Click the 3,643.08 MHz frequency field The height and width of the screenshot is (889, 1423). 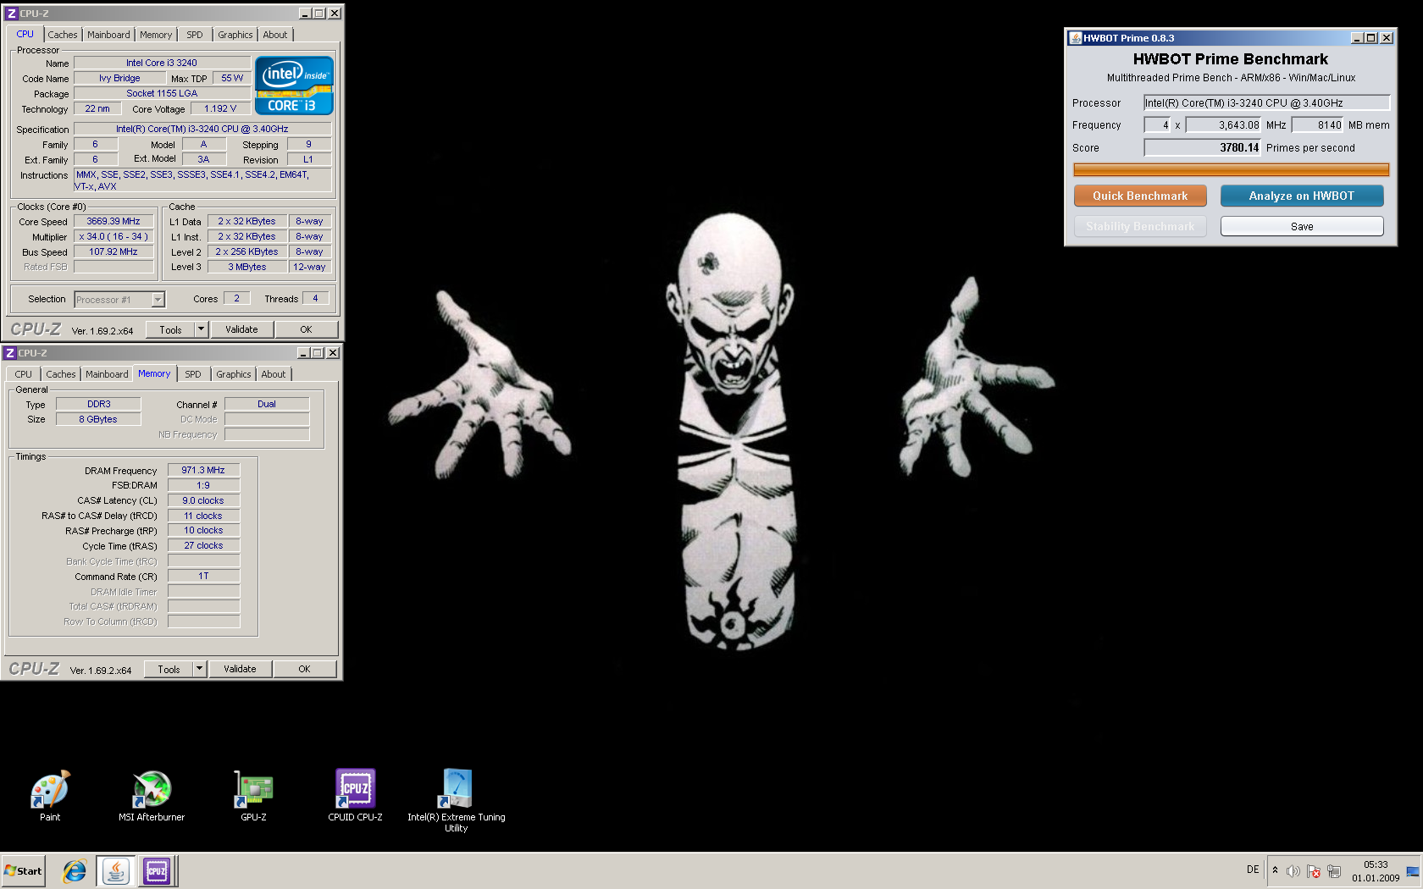[x=1223, y=124]
